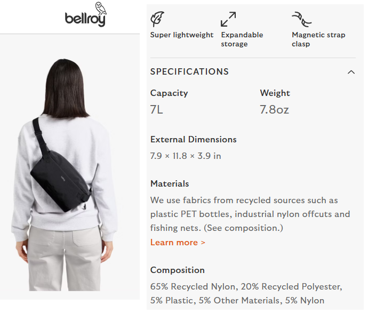The width and height of the screenshot is (368, 313).
Task: Click the SPECIFICATIONS heading
Action: (189, 71)
